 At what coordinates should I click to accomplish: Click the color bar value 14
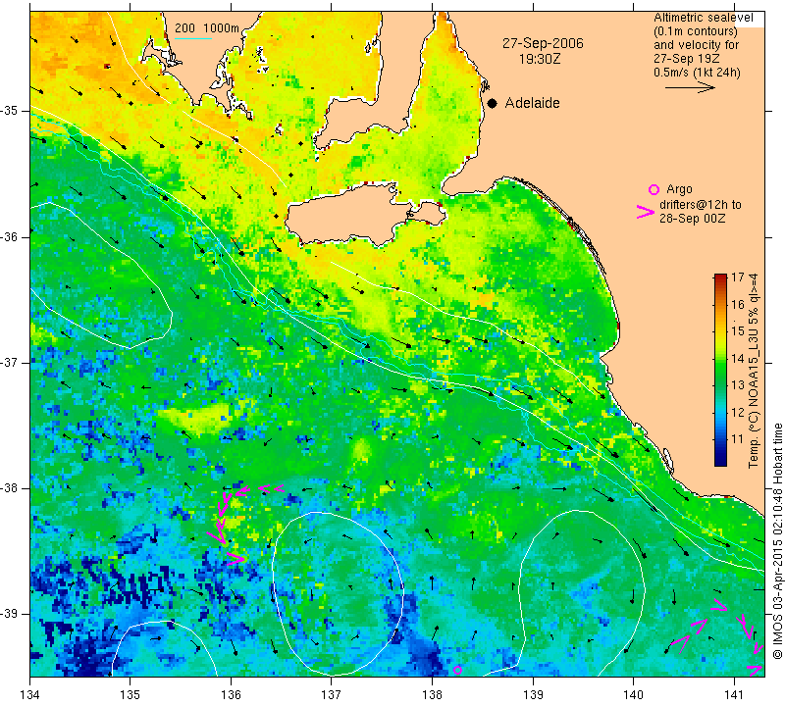click(738, 358)
